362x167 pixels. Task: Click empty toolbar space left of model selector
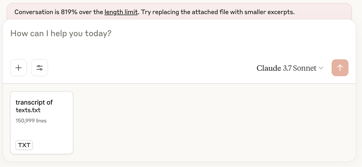(x=151, y=68)
